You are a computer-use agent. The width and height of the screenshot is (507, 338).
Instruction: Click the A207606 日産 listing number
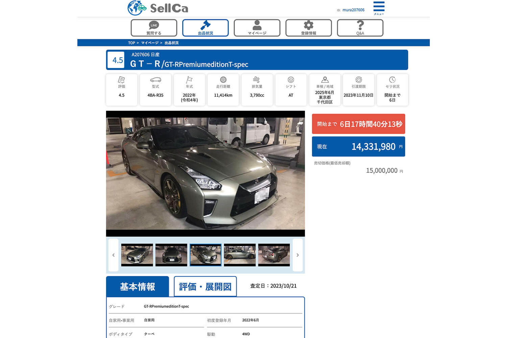(145, 54)
